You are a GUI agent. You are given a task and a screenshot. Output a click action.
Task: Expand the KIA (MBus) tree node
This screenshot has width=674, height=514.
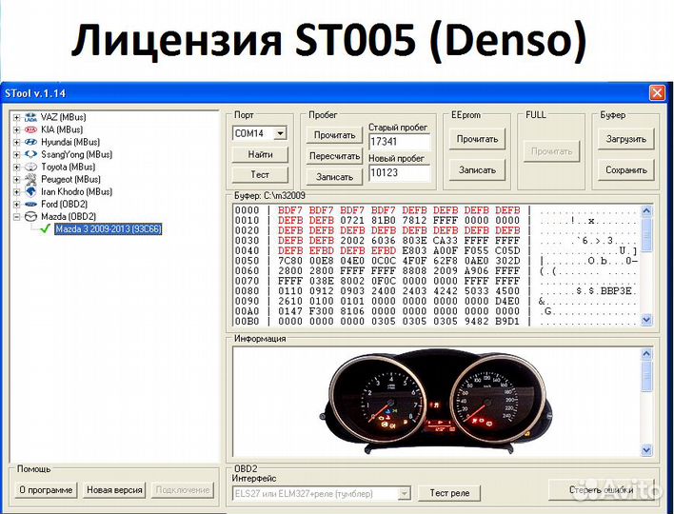click(17, 129)
